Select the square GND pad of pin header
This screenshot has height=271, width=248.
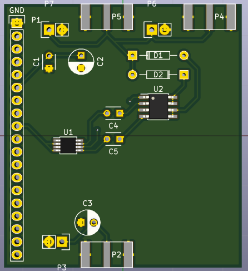click(17, 23)
